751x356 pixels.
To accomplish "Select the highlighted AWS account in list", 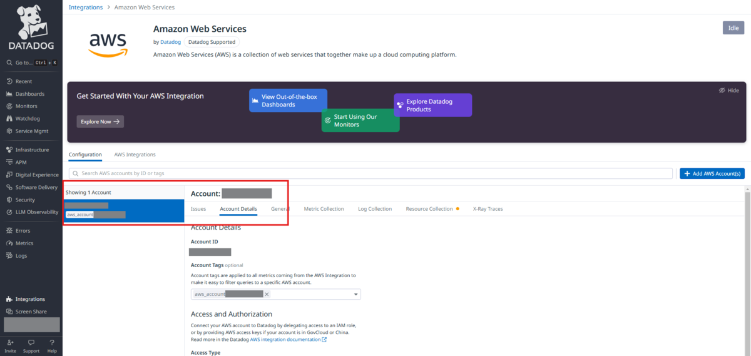I will (x=123, y=210).
